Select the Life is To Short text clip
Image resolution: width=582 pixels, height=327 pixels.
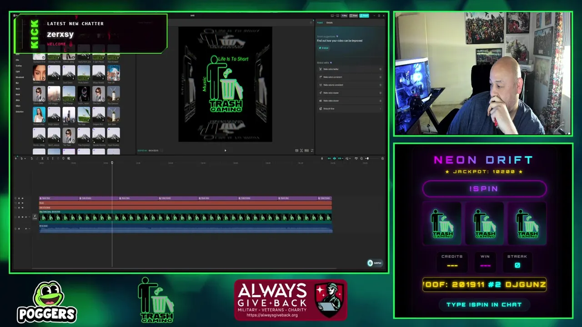[186, 208]
